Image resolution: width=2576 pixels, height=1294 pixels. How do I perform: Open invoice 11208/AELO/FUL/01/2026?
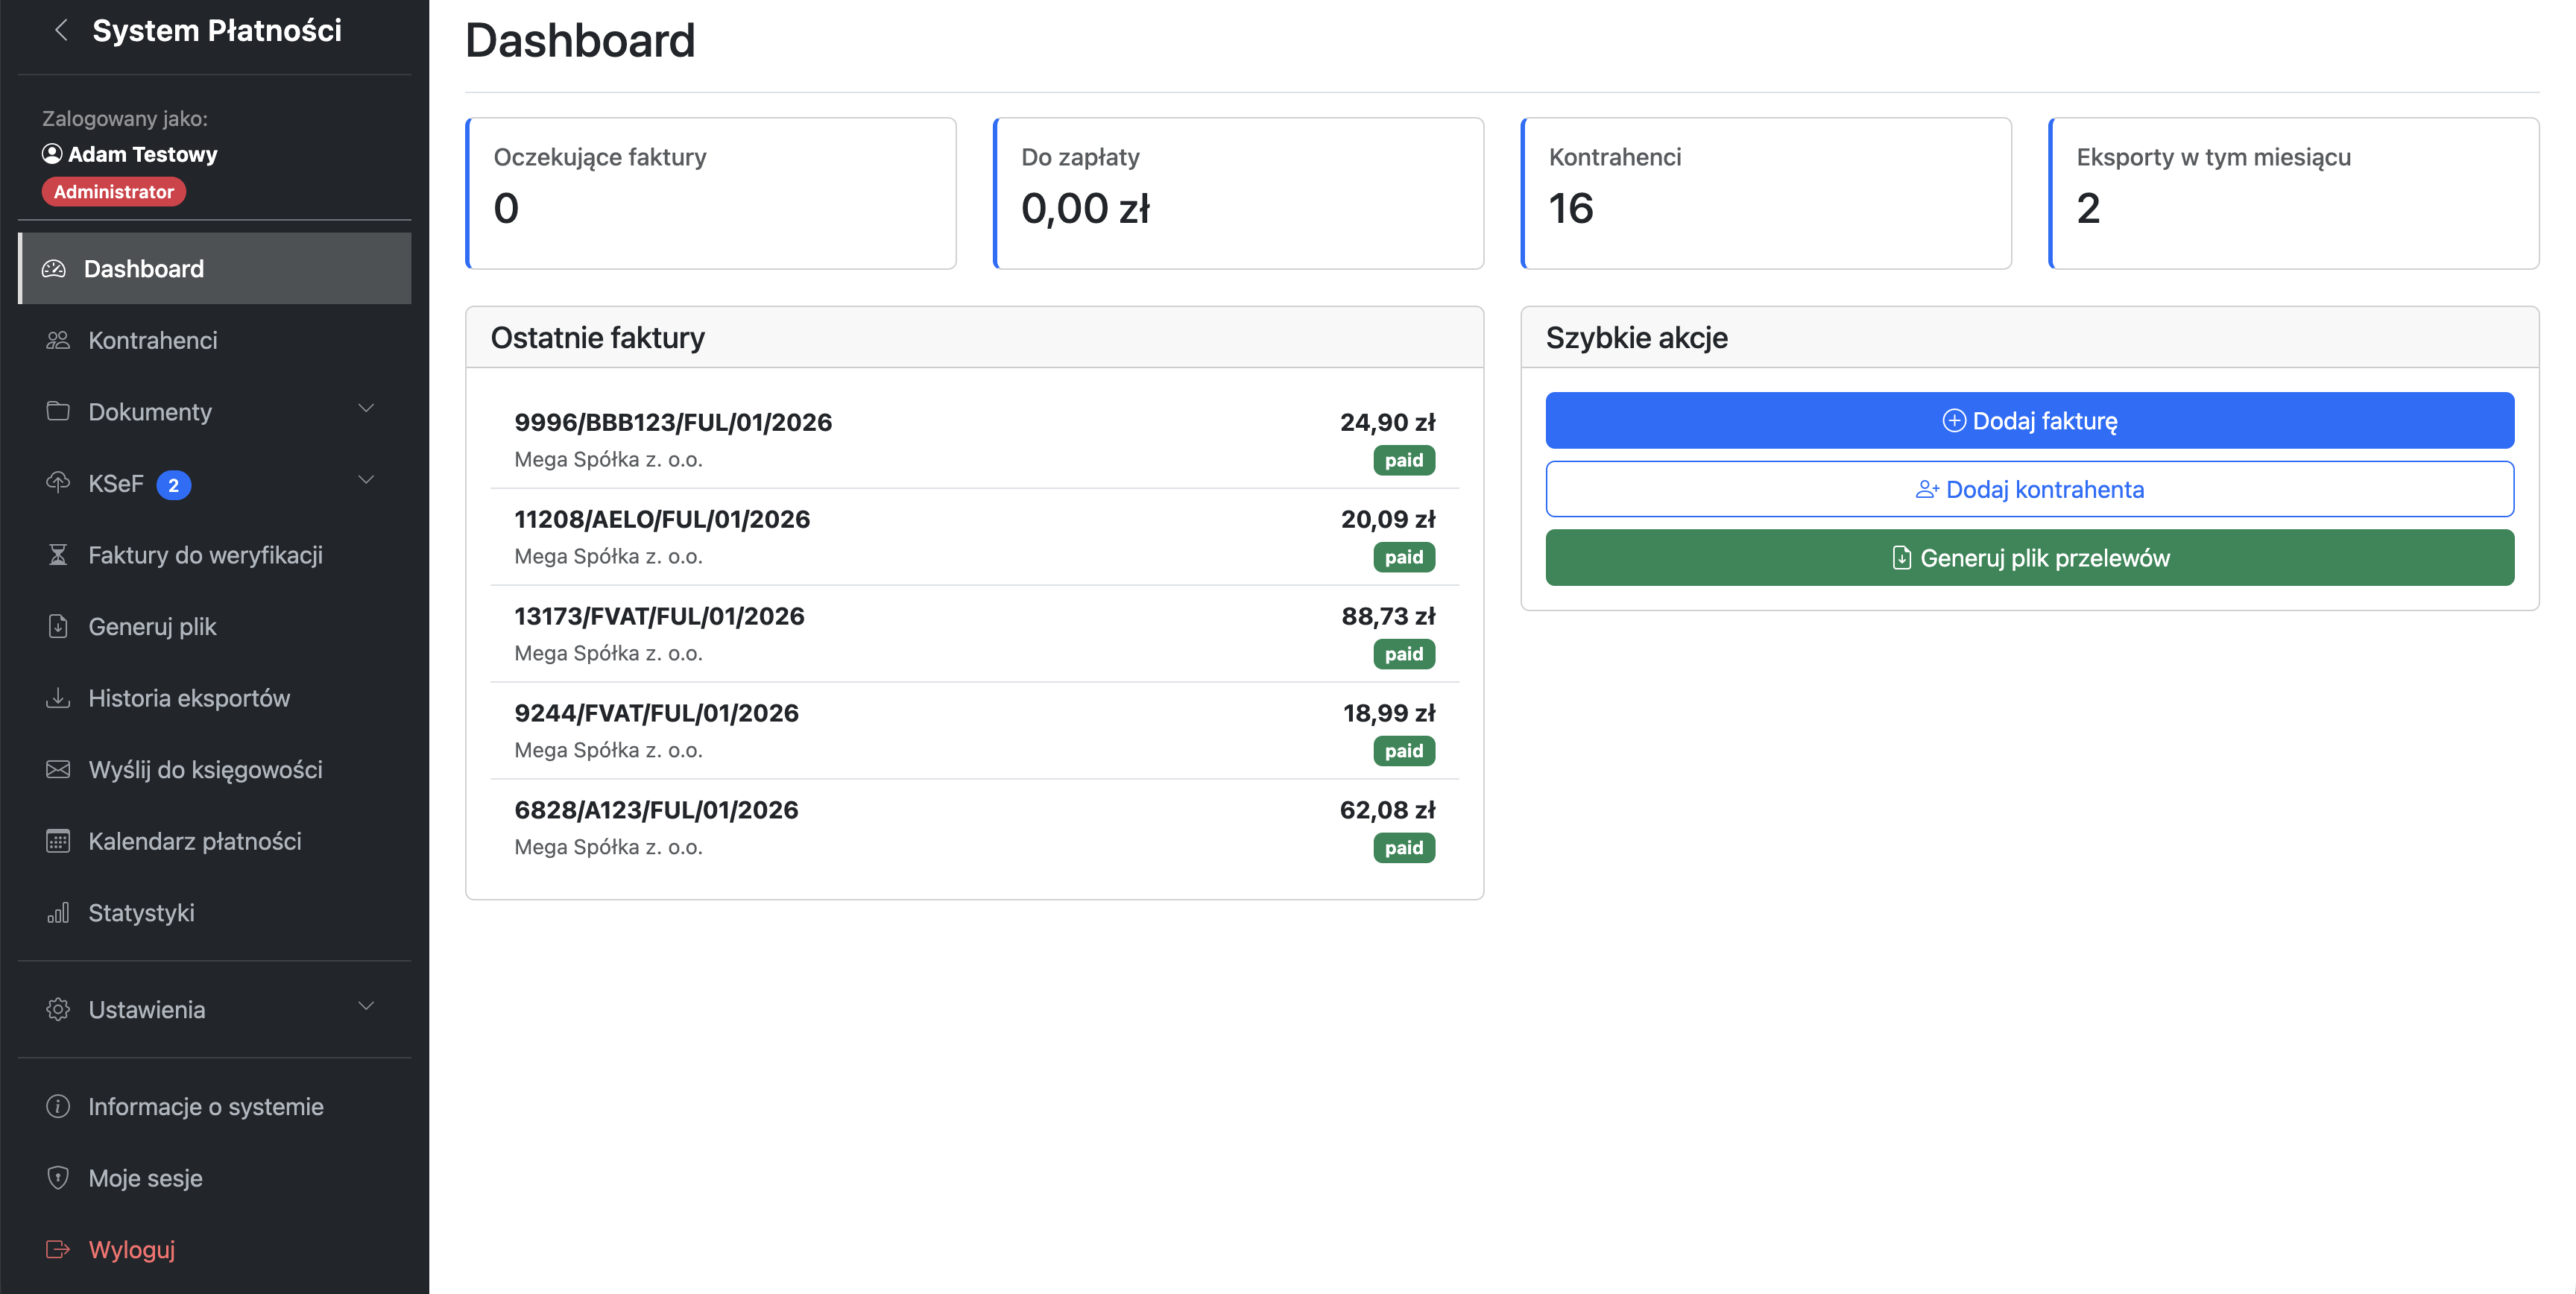(x=974, y=537)
